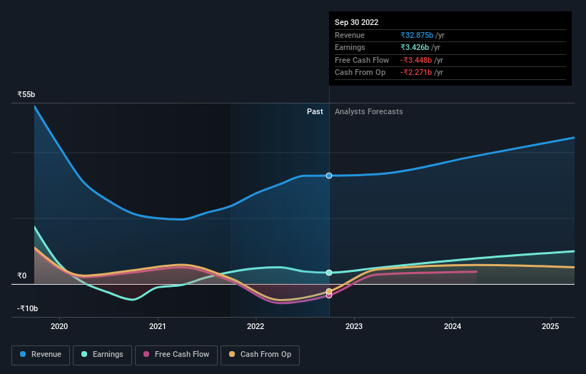This screenshot has height=374, width=586.
Task: Click the Sep 30 2022 tooltip date
Action: coord(357,22)
